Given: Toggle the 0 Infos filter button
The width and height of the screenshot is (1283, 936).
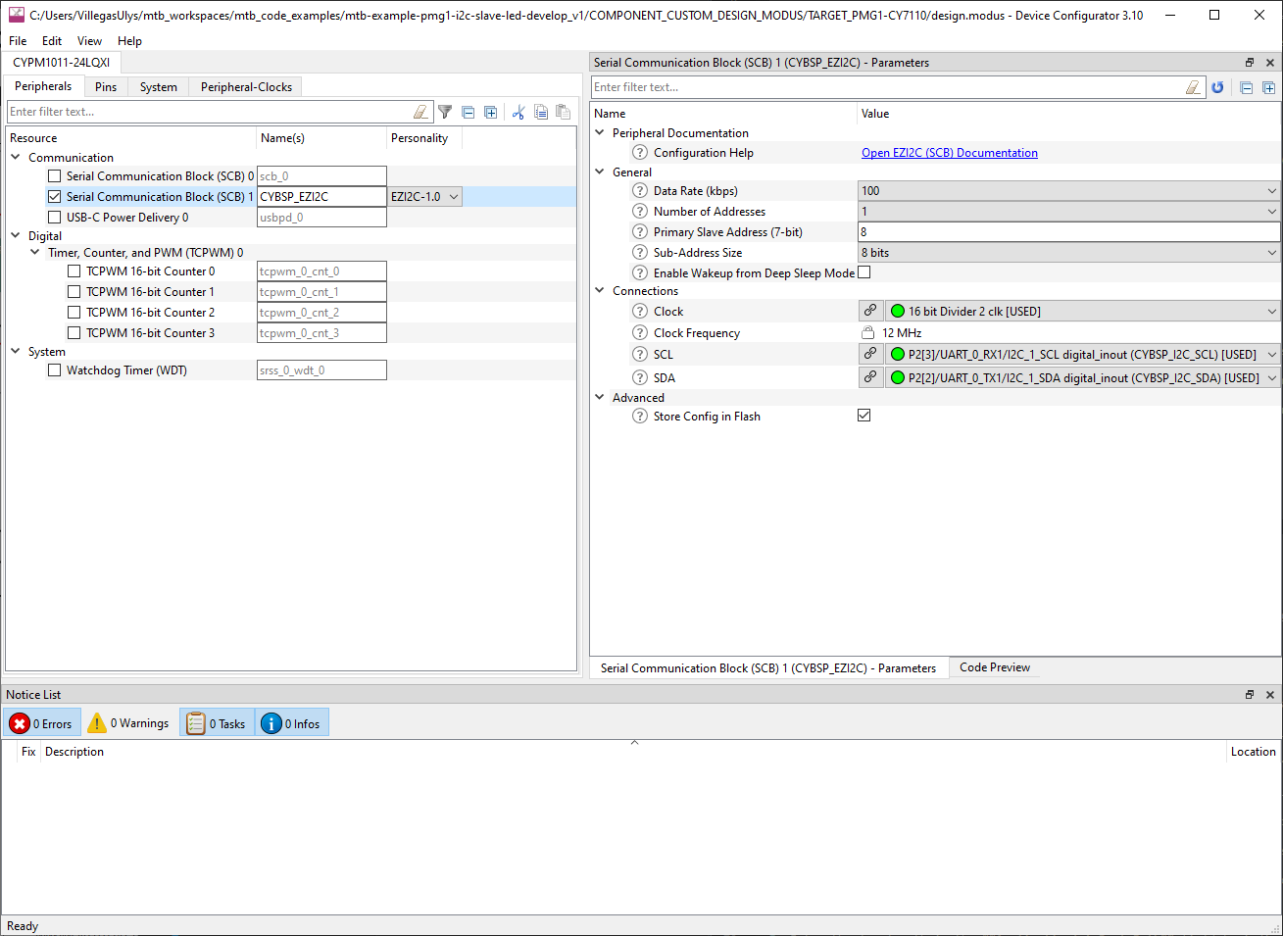Looking at the screenshot, I should (x=292, y=723).
